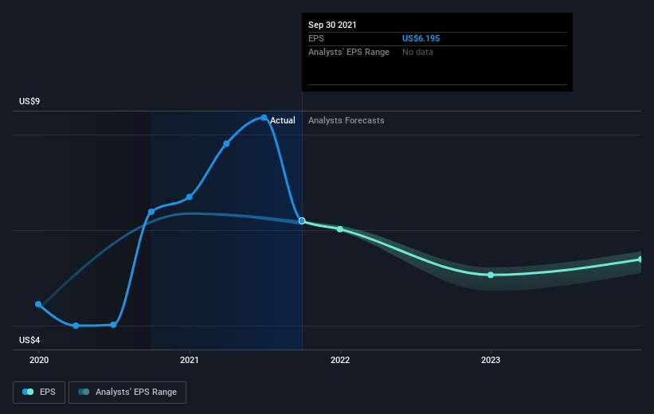Select the Sep 30 2021 EPS data point
Viewport: 654px width, 414px height.
click(x=302, y=221)
